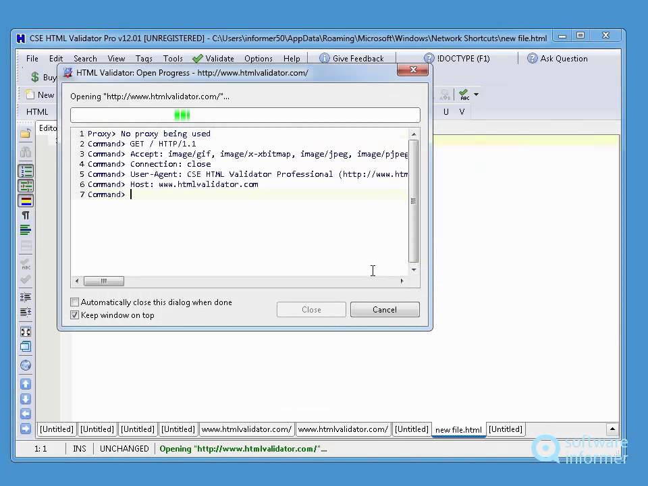This screenshot has width=648, height=486.
Task: Click the INS status bar indicator
Action: click(x=80, y=448)
